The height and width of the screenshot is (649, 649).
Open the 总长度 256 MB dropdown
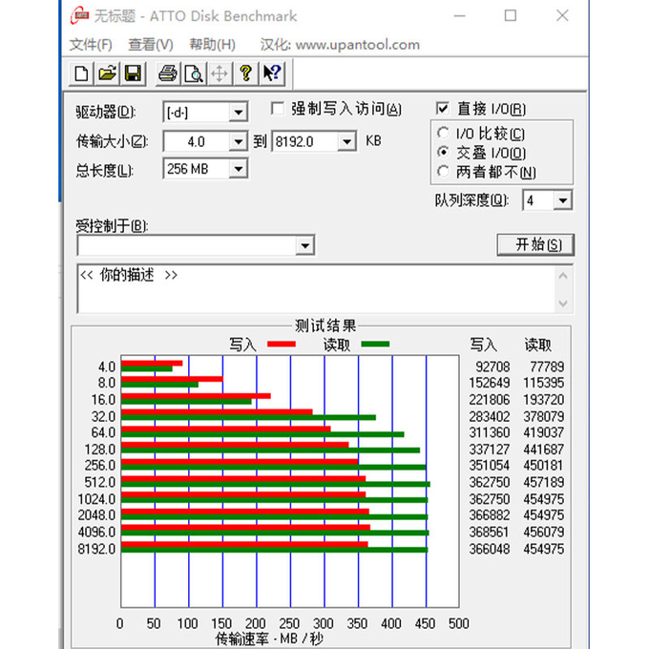point(238,169)
